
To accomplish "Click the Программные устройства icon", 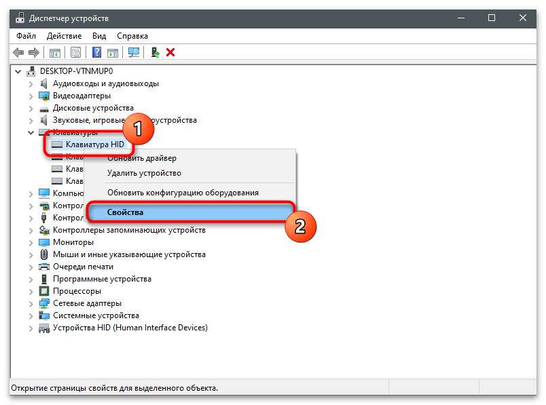I will tap(44, 279).
